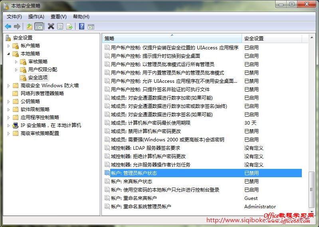Click the Export list toolbar icon

point(69,26)
